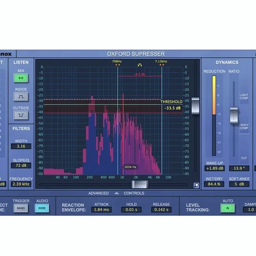The height and width of the screenshot is (256, 256).
Task: Click the threshold fader handle
Action: (196, 106)
